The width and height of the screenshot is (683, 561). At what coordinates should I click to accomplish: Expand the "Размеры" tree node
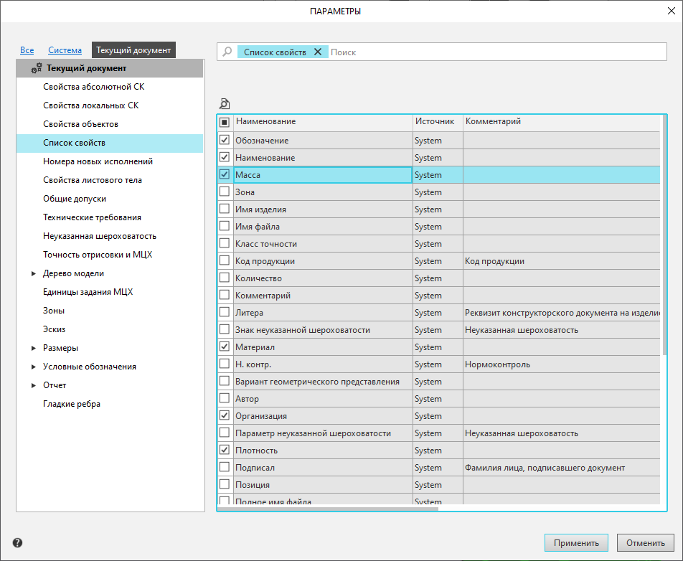[33, 348]
